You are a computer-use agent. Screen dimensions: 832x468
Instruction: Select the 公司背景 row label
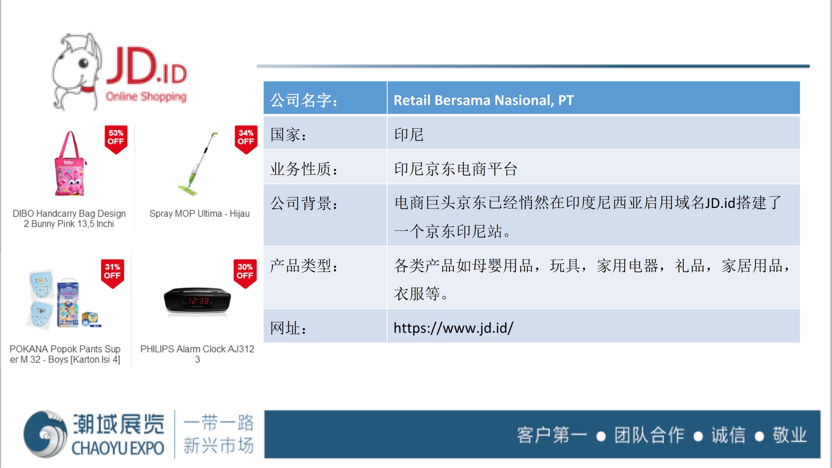[x=304, y=203]
